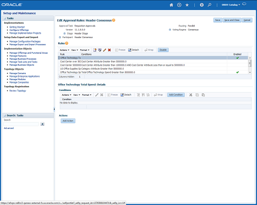Click the pencil edit icon in Conditions toolbar
Viewport: 257px width, 205px height.
pos(97,95)
